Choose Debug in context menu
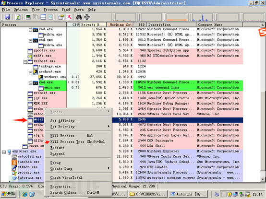266x199 pixels. [78, 163]
